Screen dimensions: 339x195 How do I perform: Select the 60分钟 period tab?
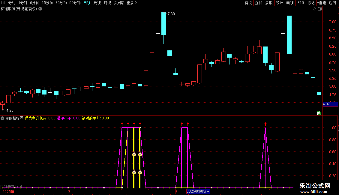75,3
